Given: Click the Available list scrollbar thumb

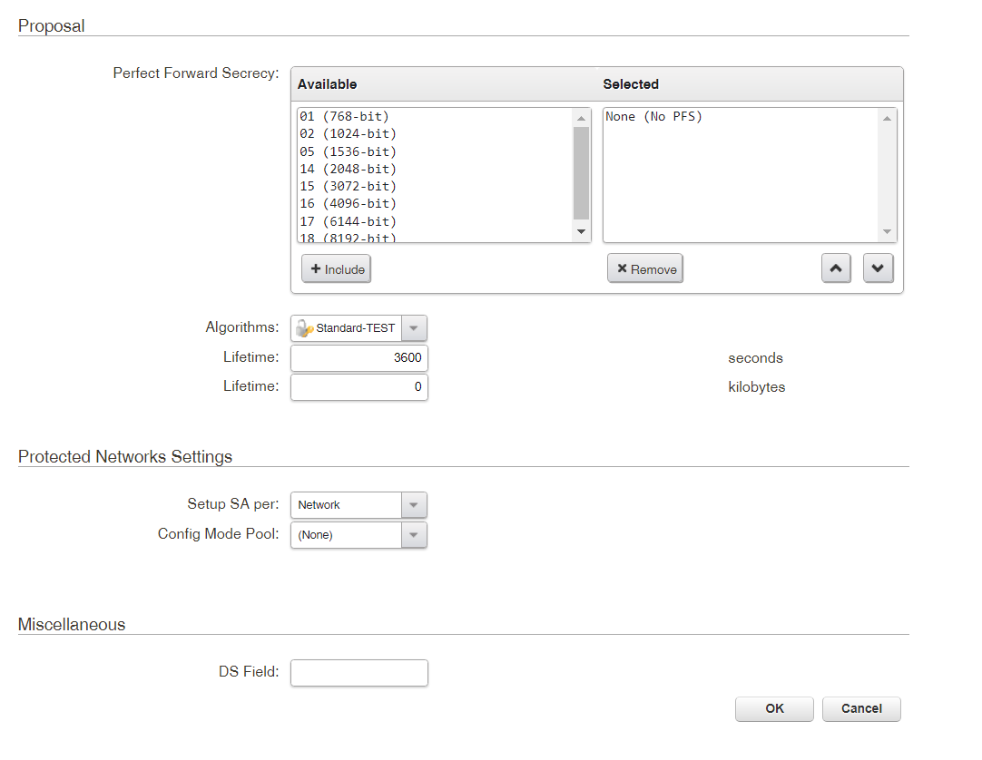Looking at the screenshot, I should [581, 172].
